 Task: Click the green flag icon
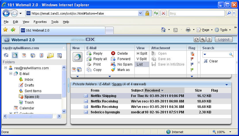[x=192, y=70]
